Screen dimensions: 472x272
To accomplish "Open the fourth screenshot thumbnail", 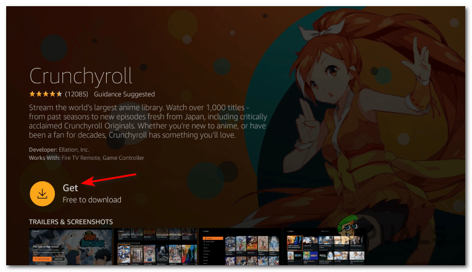I will [325, 247].
